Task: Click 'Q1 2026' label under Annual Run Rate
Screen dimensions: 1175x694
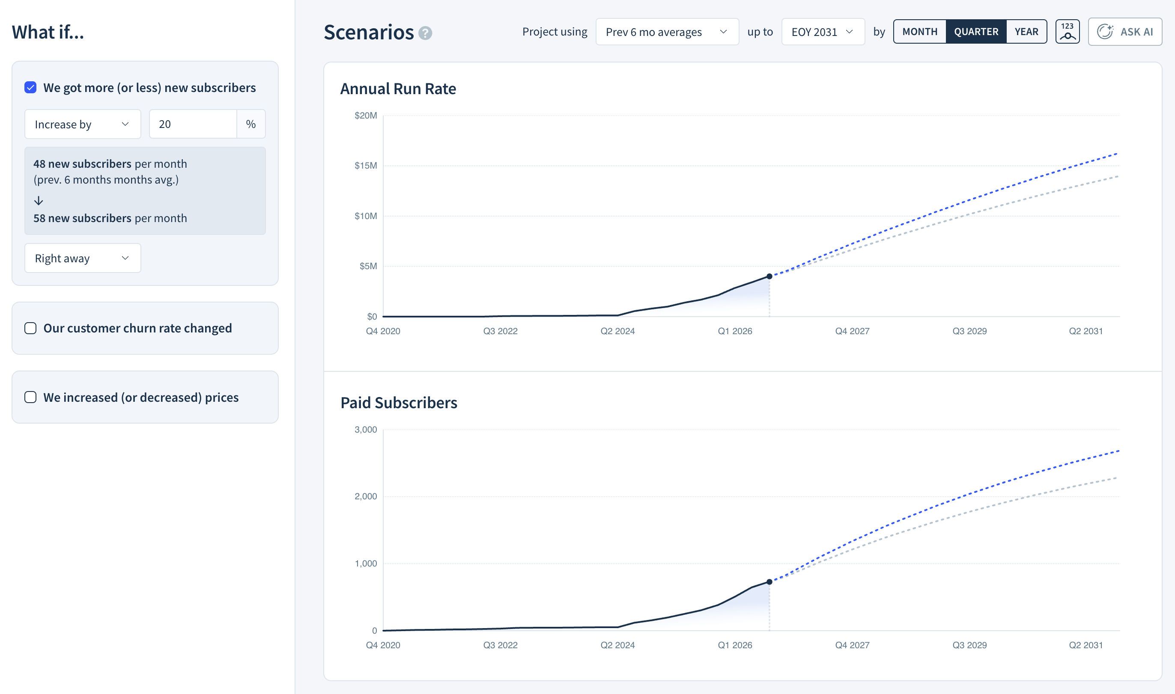Action: [x=735, y=331]
